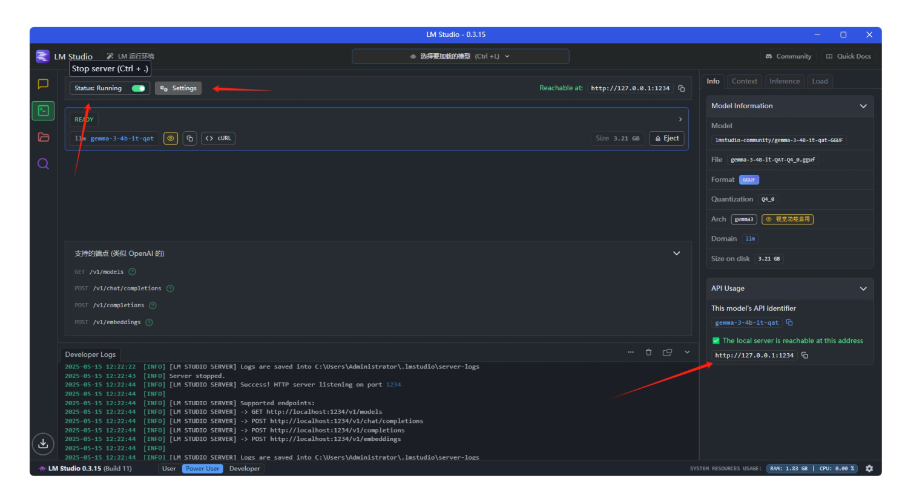Select the Power User mode
The height and width of the screenshot is (502, 908).
pyautogui.click(x=202, y=469)
